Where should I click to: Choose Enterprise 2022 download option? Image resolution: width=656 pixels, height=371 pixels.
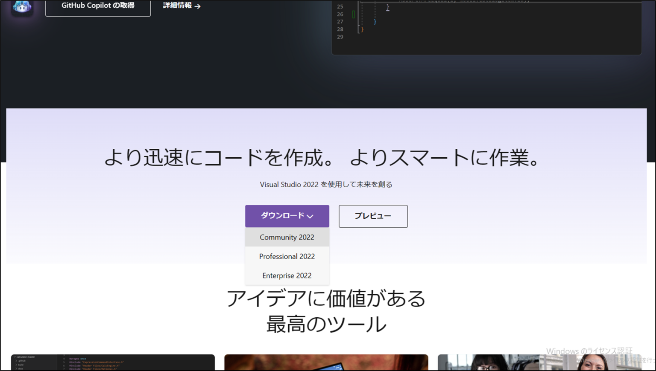pos(287,275)
